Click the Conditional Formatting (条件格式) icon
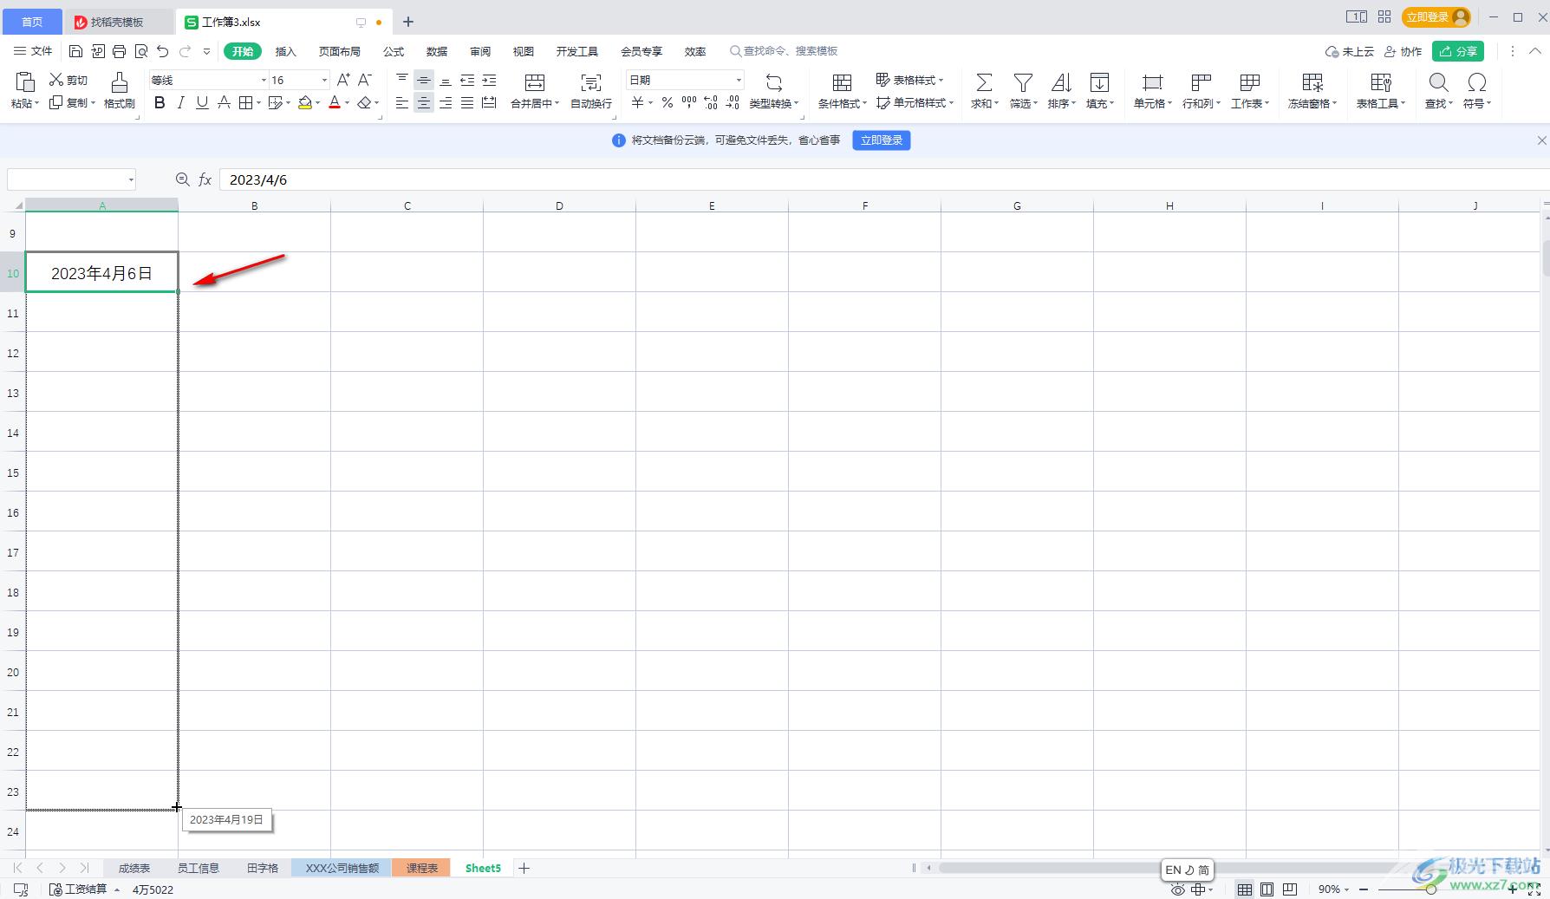1550x899 pixels. coord(842,82)
